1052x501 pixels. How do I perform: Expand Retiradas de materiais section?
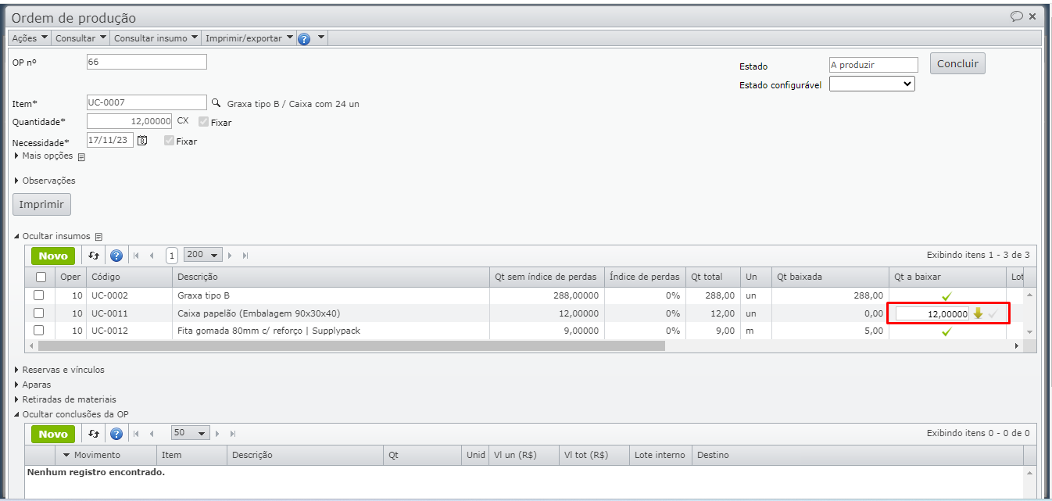pyautogui.click(x=65, y=399)
